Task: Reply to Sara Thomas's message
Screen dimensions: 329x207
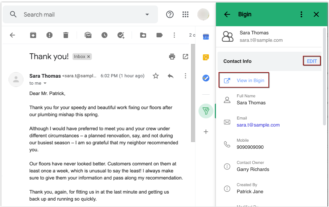Action: (x=171, y=76)
